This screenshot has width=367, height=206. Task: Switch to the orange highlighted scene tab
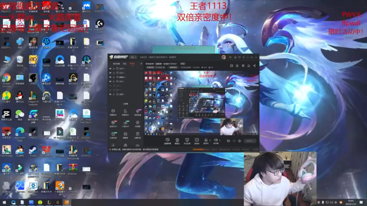(x=132, y=64)
